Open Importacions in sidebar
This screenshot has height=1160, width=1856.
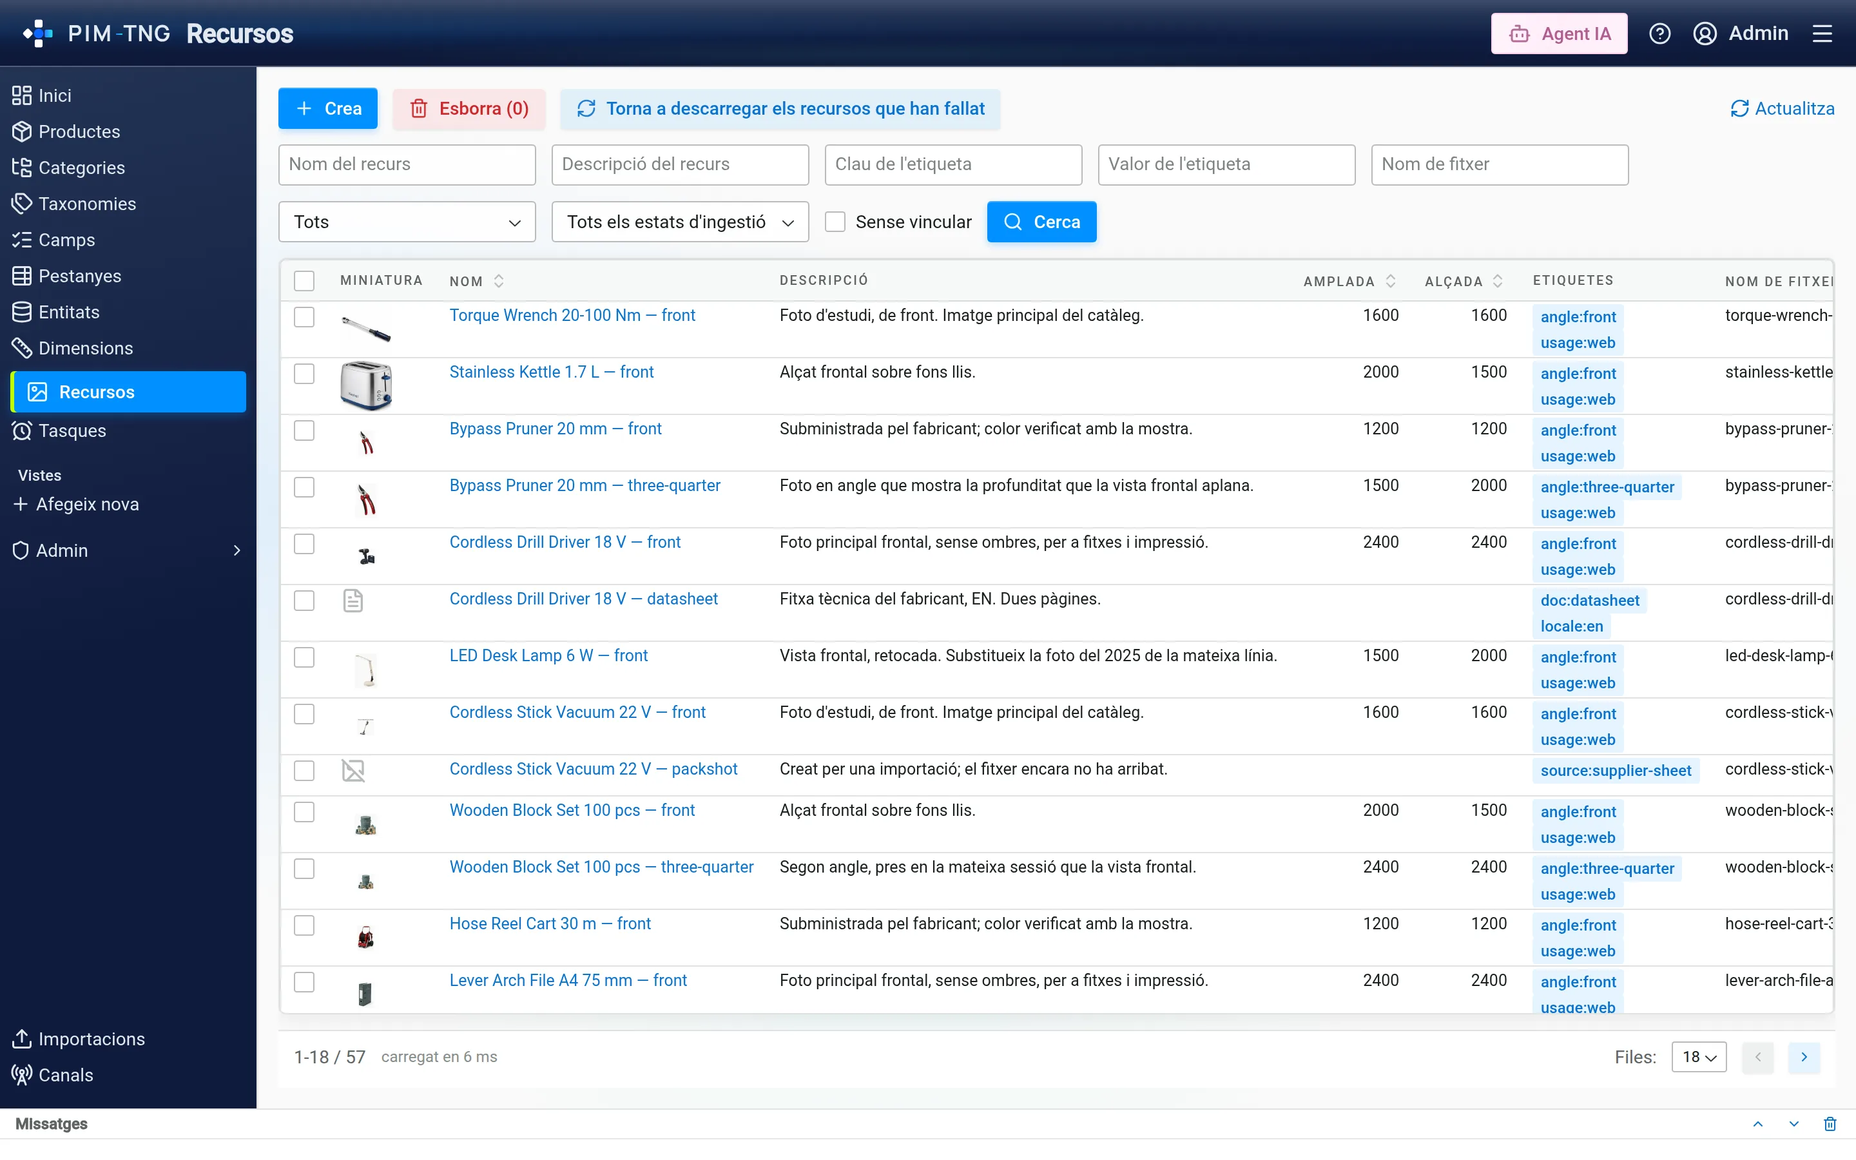[x=92, y=1039]
